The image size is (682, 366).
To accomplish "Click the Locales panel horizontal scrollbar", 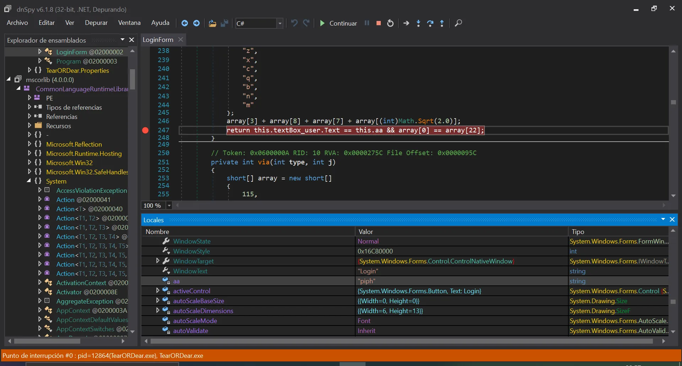I will 401,341.
